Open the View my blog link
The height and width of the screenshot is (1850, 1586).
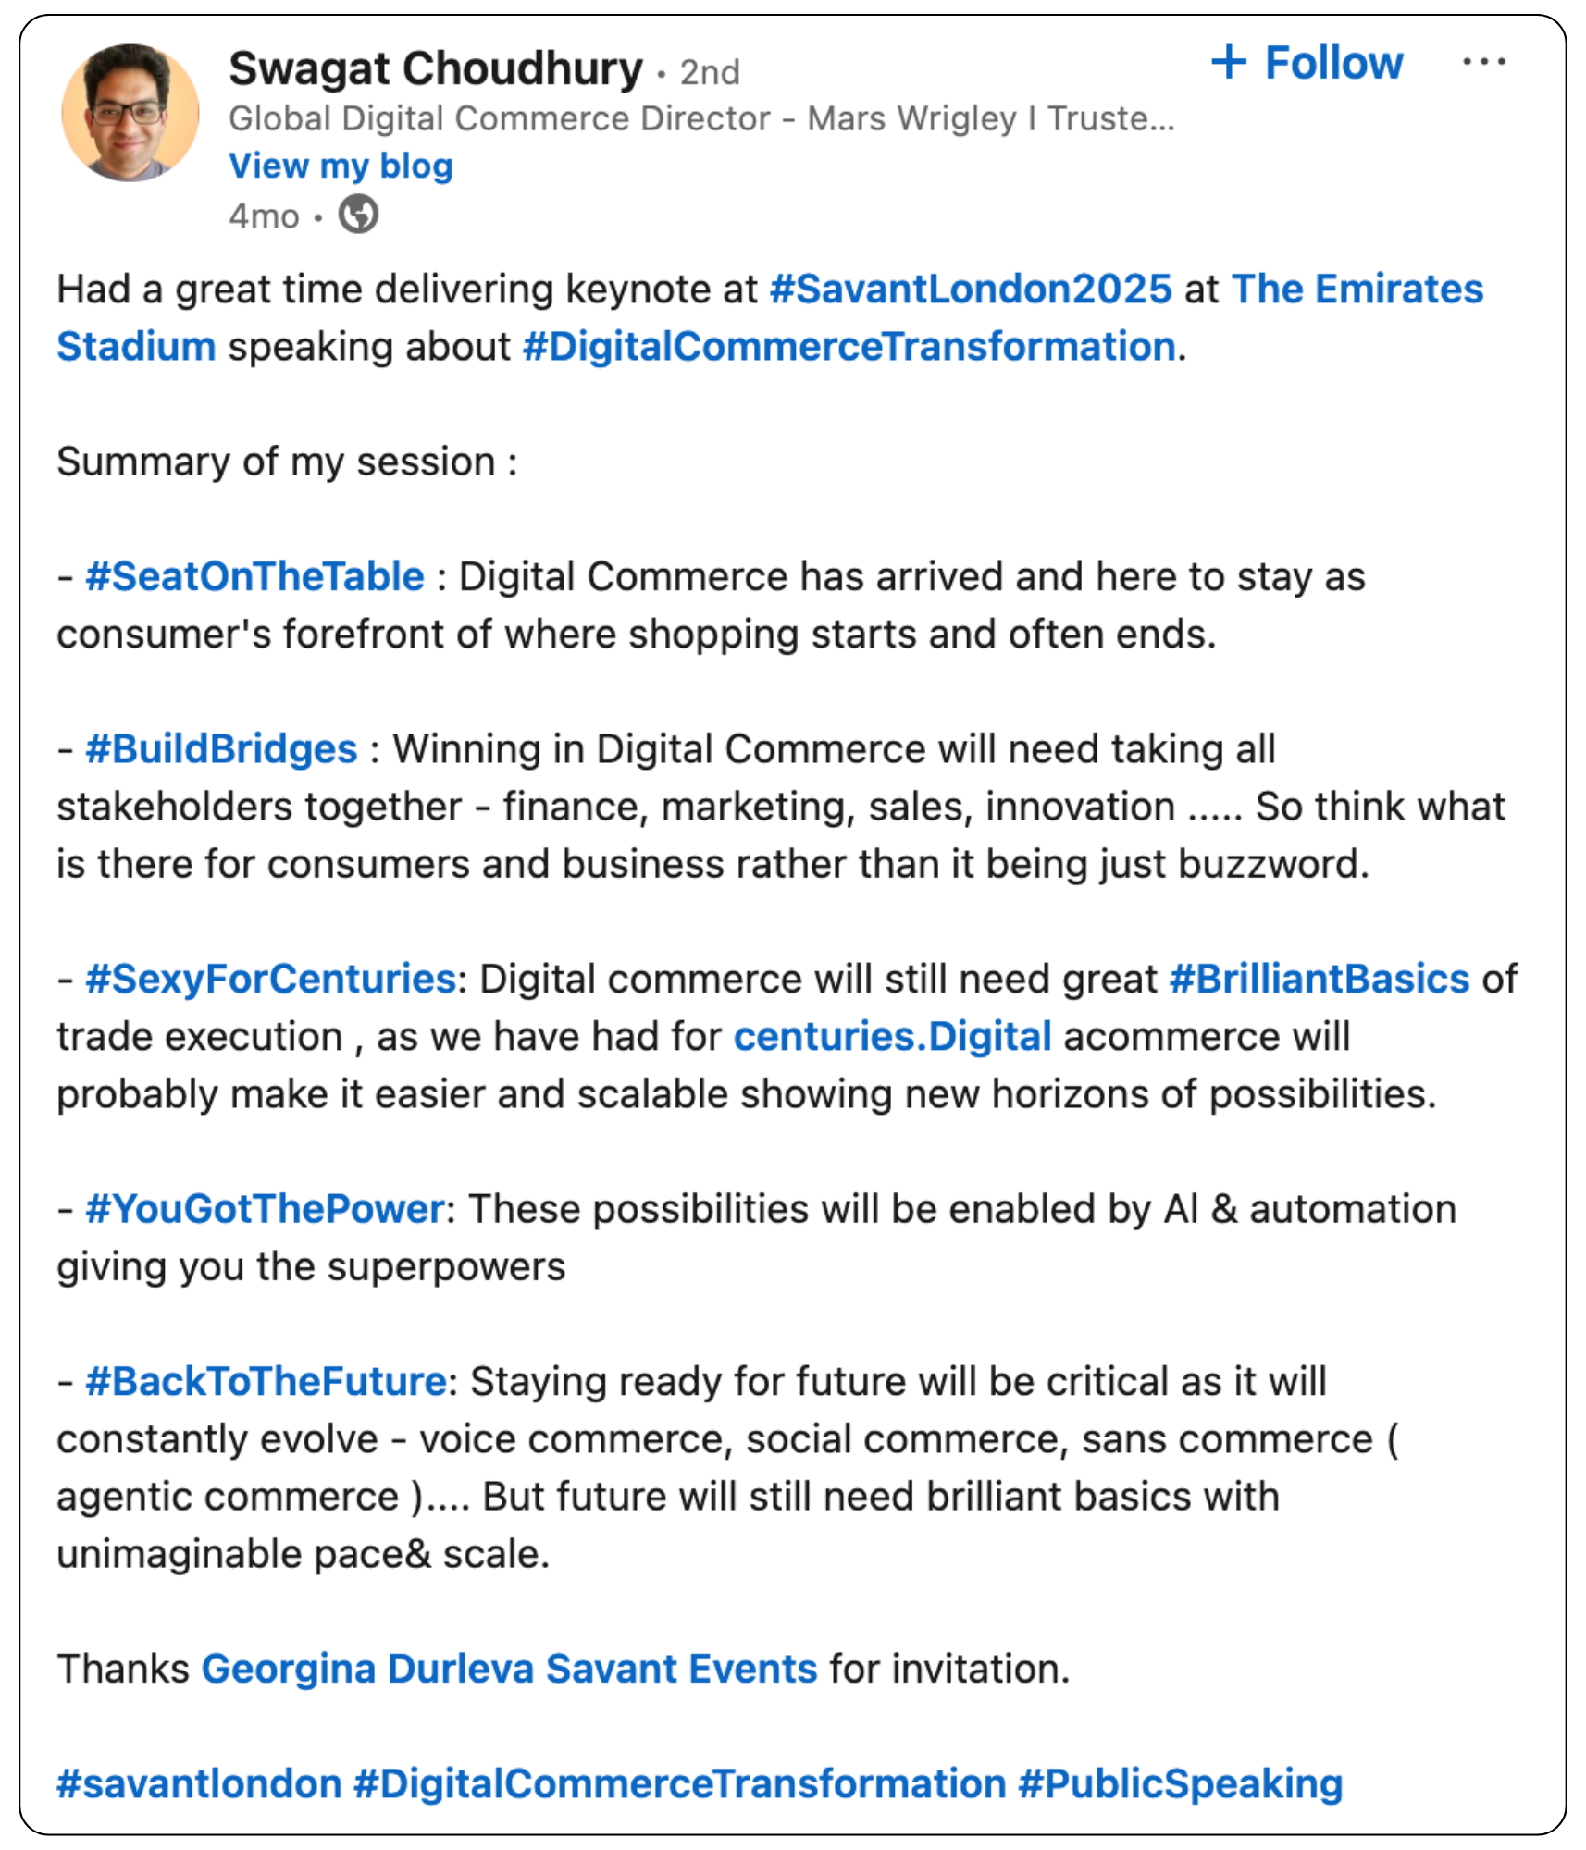tap(341, 166)
